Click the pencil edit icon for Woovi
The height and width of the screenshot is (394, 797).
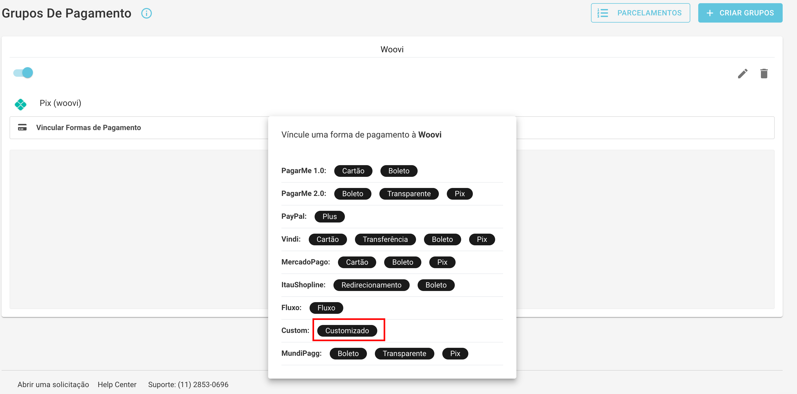click(743, 74)
